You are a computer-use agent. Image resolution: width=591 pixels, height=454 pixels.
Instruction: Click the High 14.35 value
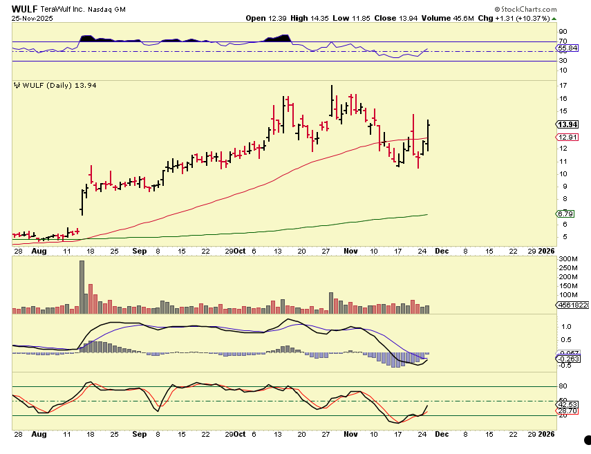(x=310, y=18)
